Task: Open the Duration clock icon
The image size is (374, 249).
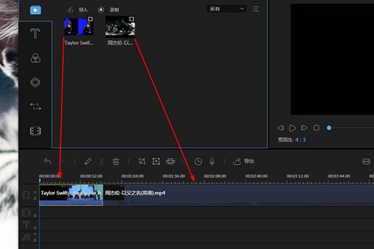Action: coord(198,162)
